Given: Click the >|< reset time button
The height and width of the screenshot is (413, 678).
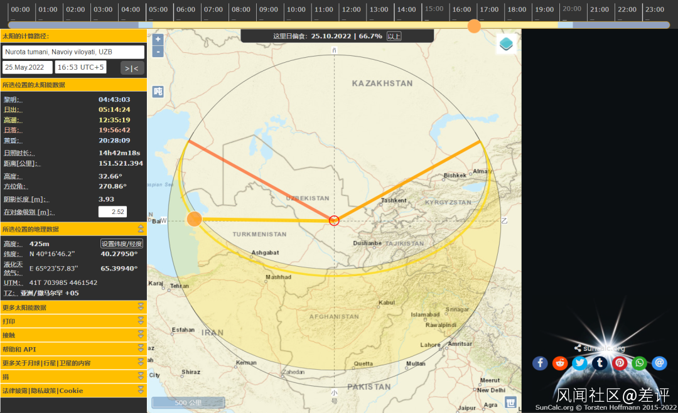Looking at the screenshot, I should pyautogui.click(x=132, y=68).
